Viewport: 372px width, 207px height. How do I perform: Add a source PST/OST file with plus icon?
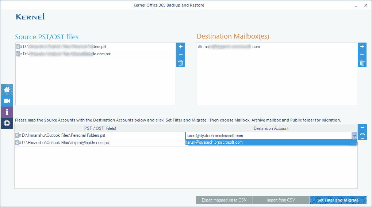pyautogui.click(x=181, y=47)
